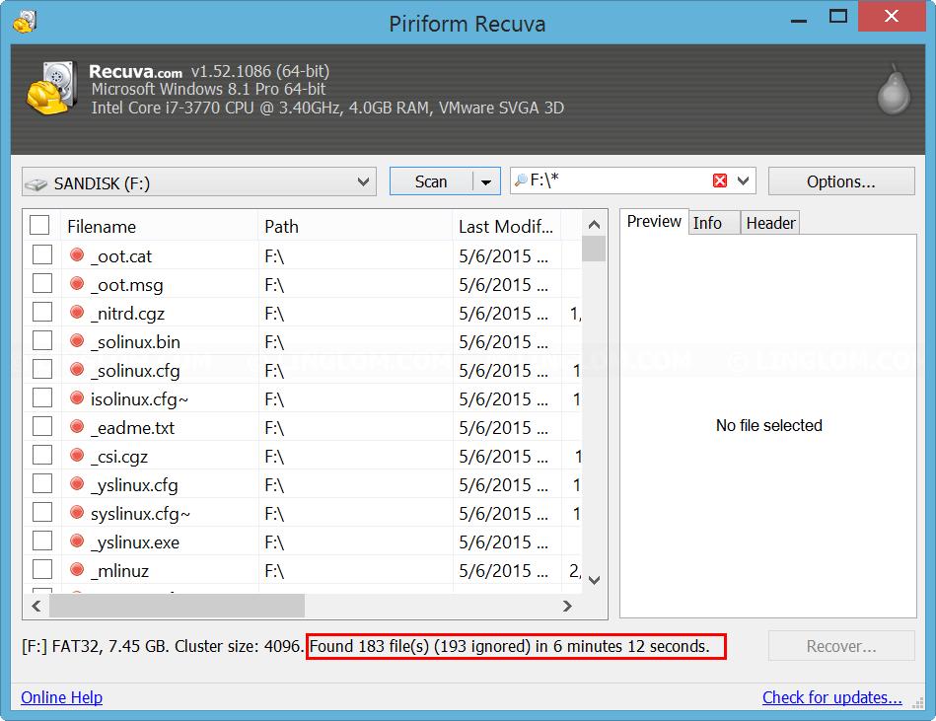Image resolution: width=936 pixels, height=721 pixels.
Task: Select the _csi.cgz filename
Action: coord(119,457)
